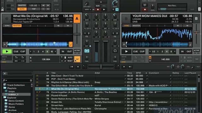Viewport: 202px width, 113px height.
Task: Click Deck A keylock note icon
Action: (x=71, y=44)
